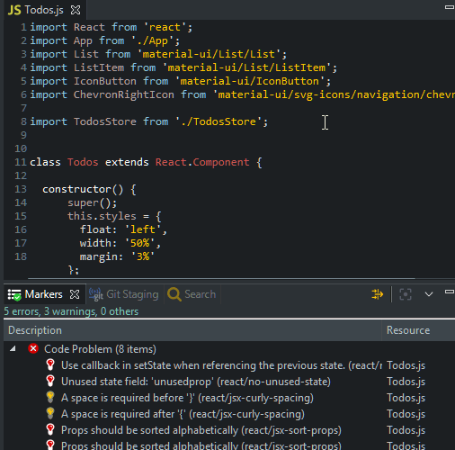455x450 pixels.
Task: Click the ChevronRightIcon identifier on line 6
Action: (x=124, y=94)
